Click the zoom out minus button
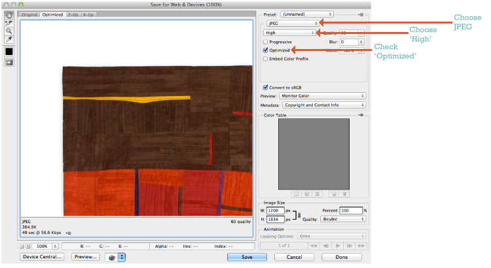This screenshot has width=491, height=268. pyautogui.click(x=22, y=246)
